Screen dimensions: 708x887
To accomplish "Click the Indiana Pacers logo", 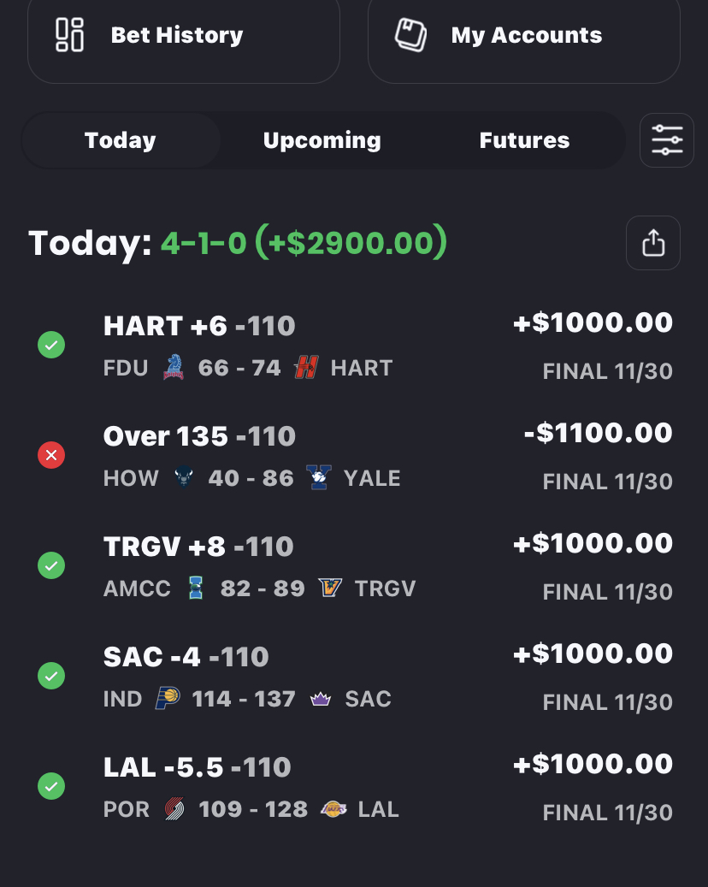I will pyautogui.click(x=168, y=699).
